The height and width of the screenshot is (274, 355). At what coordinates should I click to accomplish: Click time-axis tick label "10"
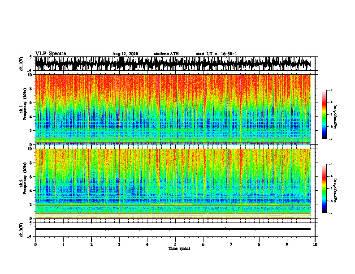click(315, 244)
